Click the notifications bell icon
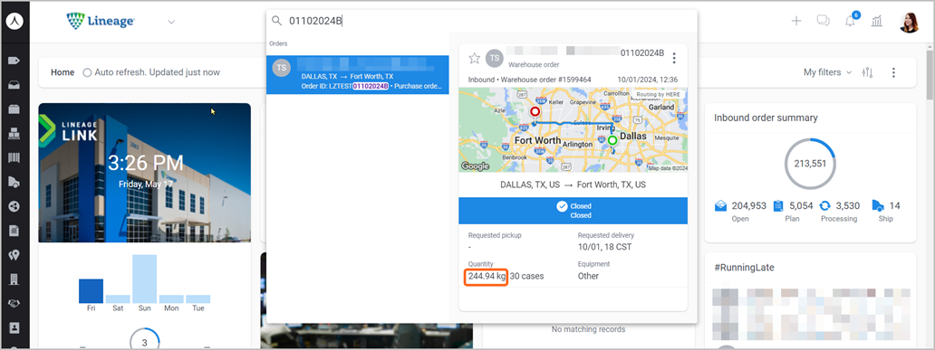 (850, 21)
